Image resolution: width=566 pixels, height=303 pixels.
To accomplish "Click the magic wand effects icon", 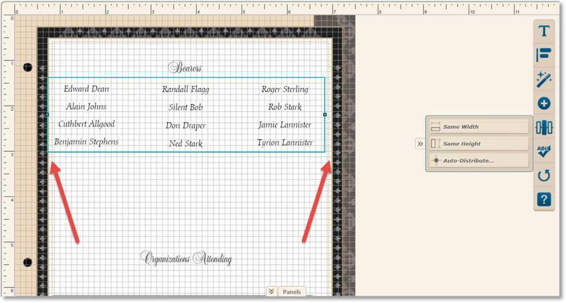I will tap(544, 80).
